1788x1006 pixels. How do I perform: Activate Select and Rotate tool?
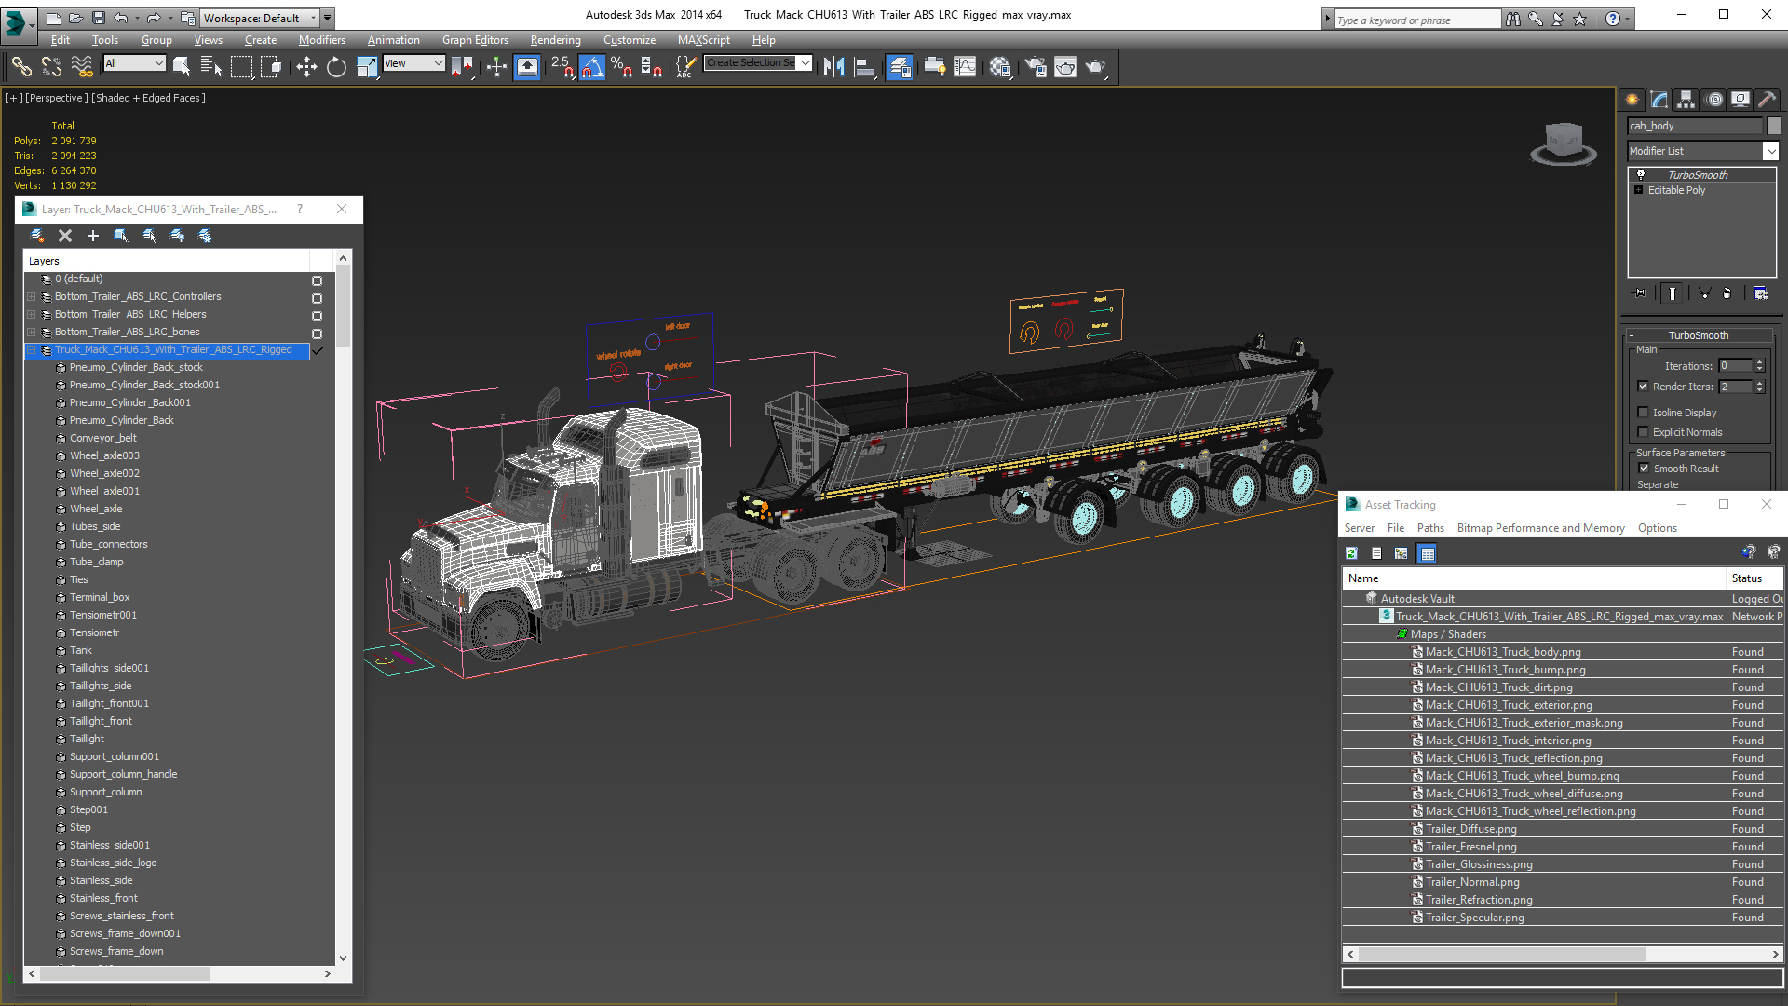336,66
